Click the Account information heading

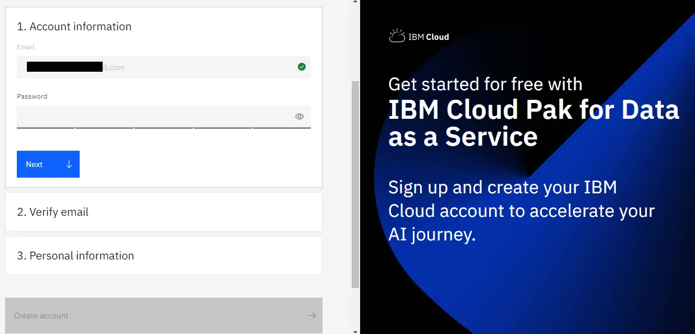coord(74,26)
